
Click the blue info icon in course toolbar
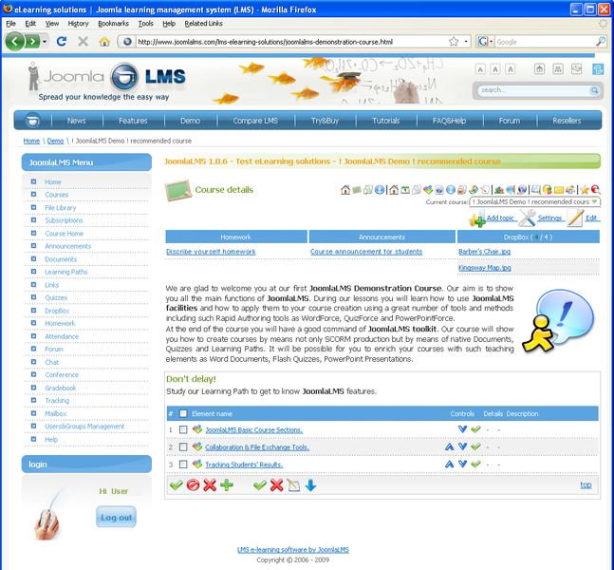pos(379,190)
